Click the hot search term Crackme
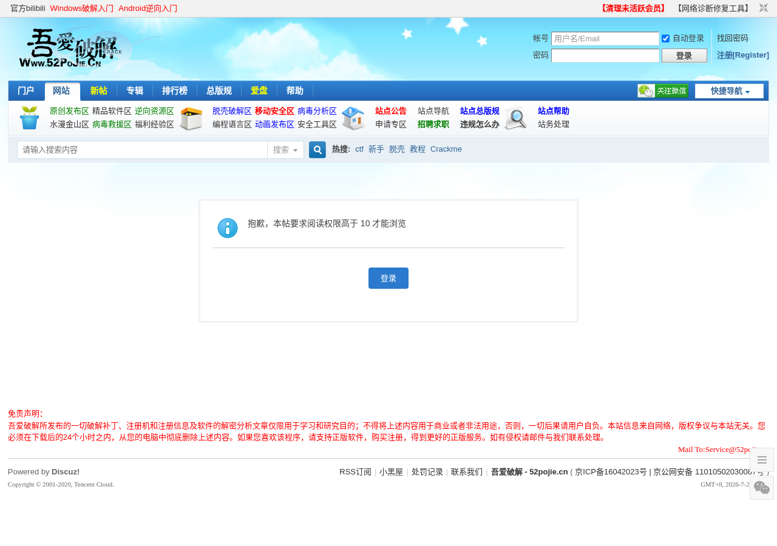This screenshot has height=546, width=777. coord(446,149)
